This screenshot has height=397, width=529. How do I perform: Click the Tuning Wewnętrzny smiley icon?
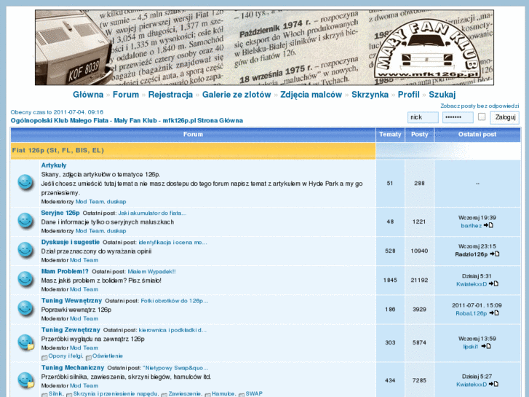click(25, 309)
